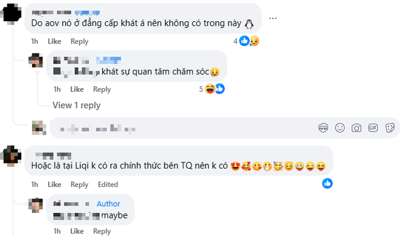
Task: Like the 'Do aov nó ở đẳng cấp' comment
Action: click(x=55, y=41)
